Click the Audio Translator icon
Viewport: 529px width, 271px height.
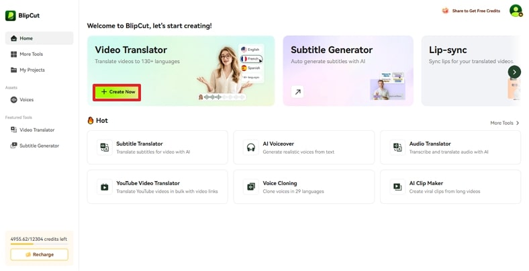pos(397,147)
